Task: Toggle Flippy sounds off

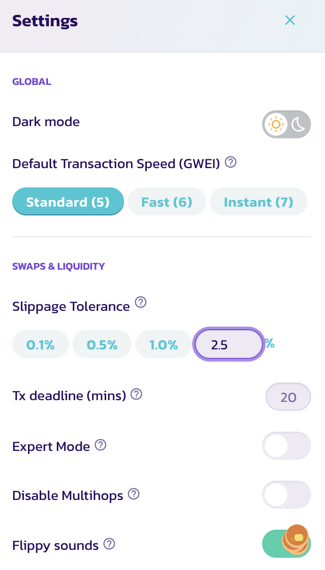Action: click(286, 544)
